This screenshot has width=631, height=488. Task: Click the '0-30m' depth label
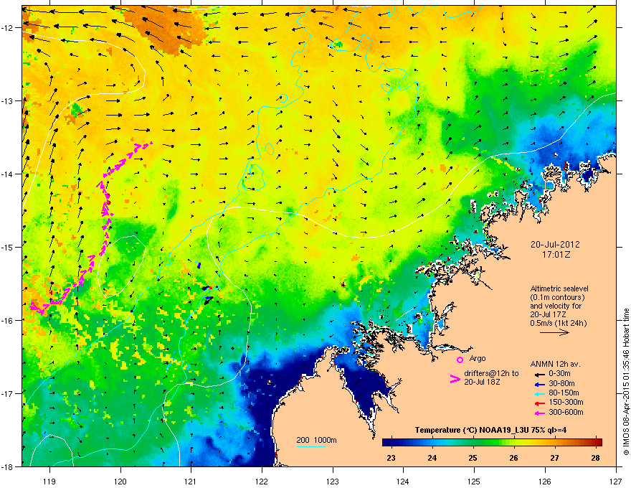click(559, 374)
